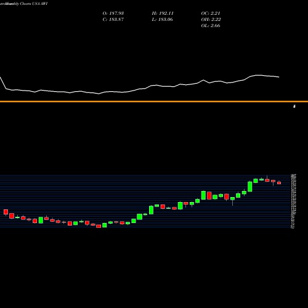Click the 'H: 192.11' high price value
The height and width of the screenshot is (308, 308).
(x=163, y=14)
